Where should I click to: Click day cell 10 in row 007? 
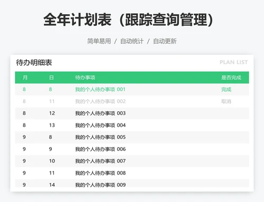(x=52, y=161)
